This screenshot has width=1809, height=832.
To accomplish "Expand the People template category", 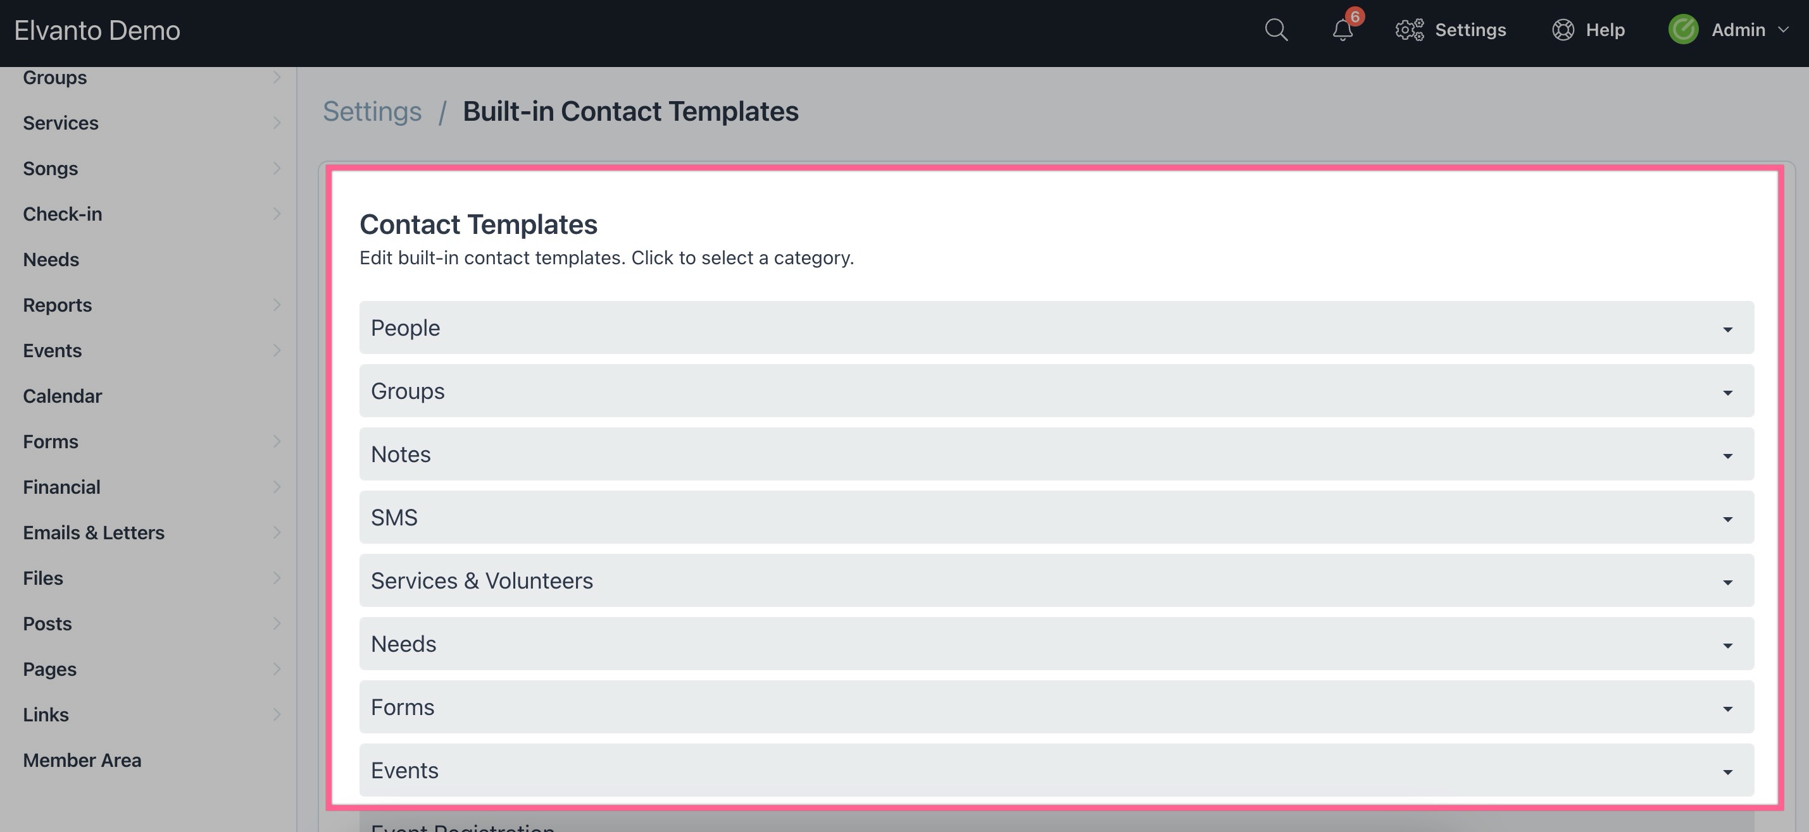I will point(1055,327).
